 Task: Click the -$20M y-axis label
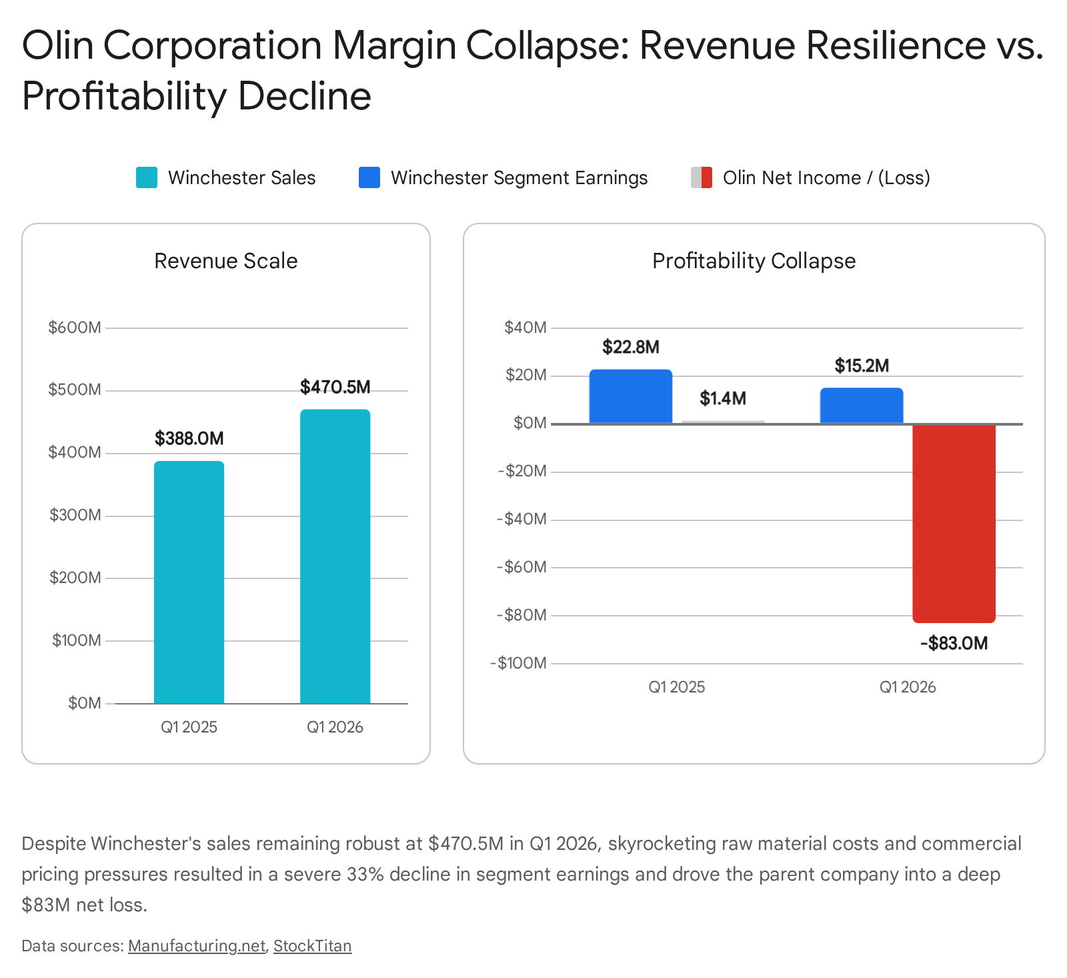point(522,471)
